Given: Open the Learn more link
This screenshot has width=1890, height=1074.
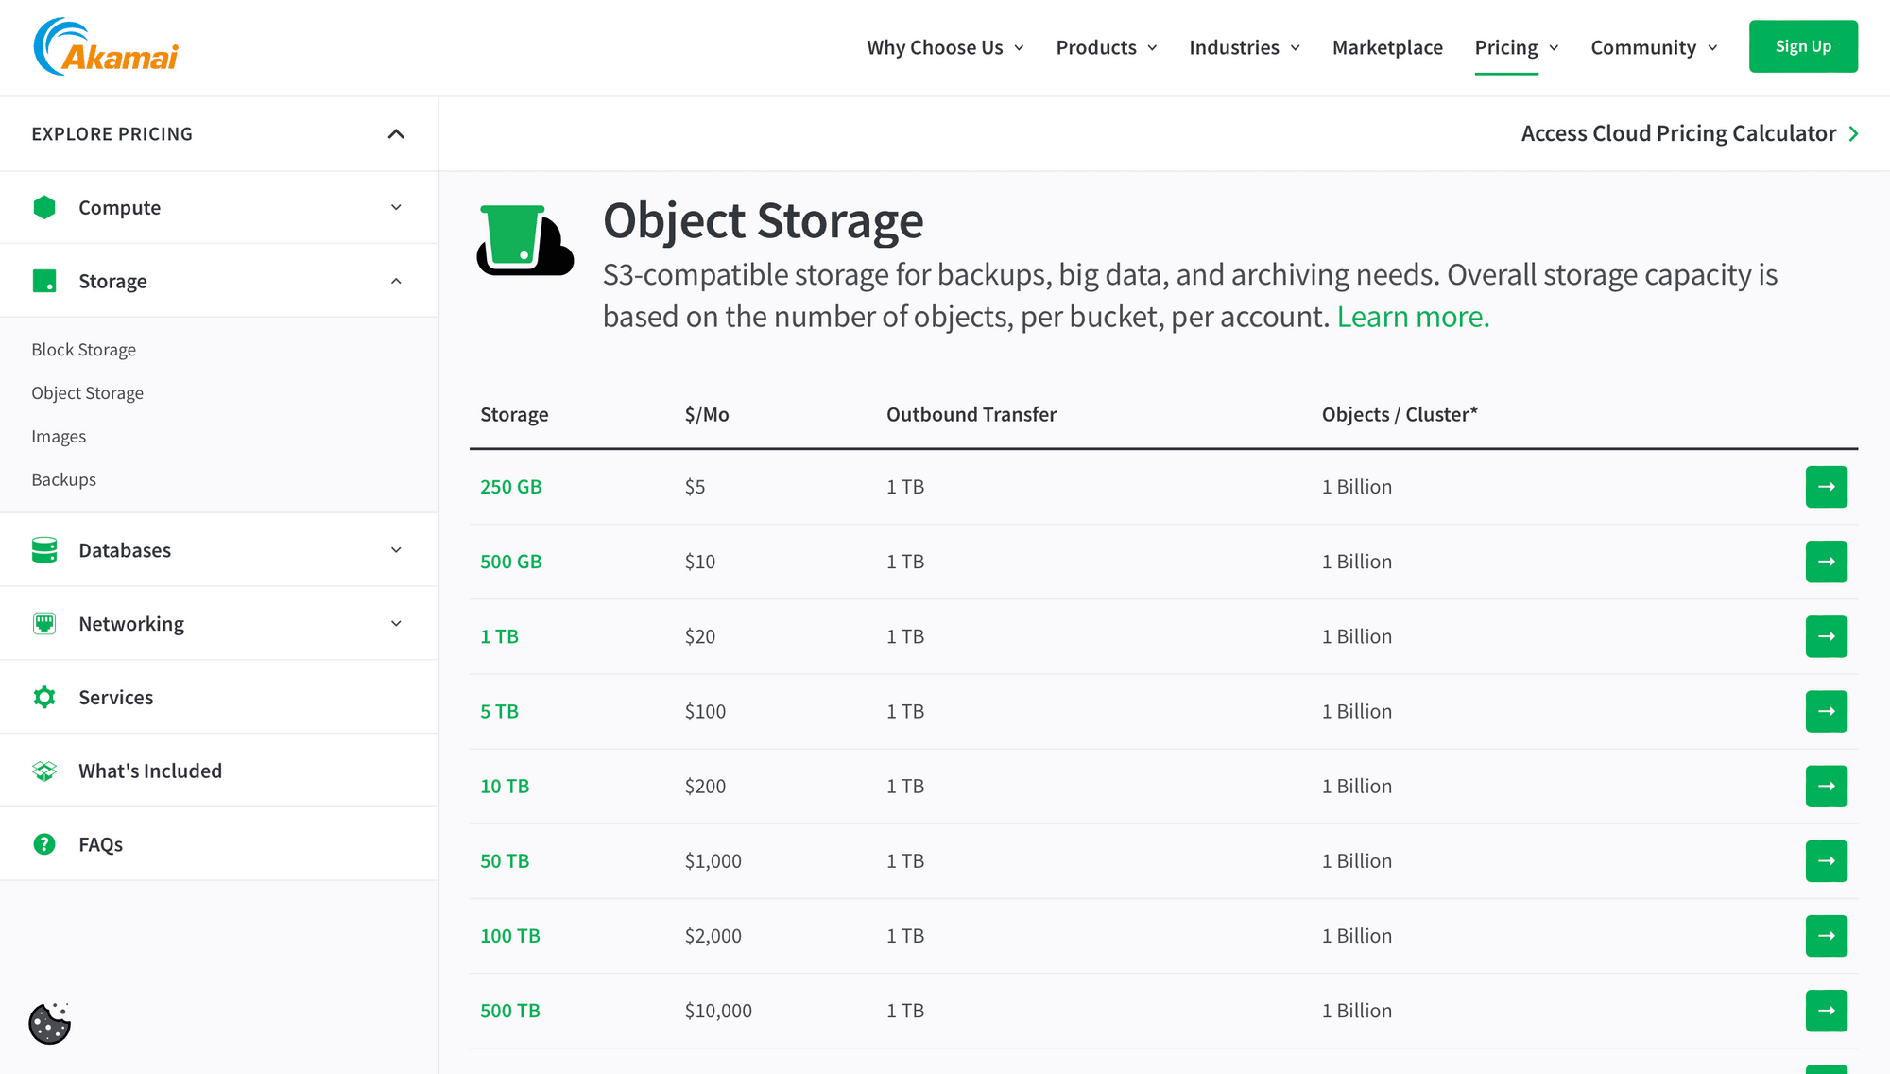Looking at the screenshot, I should (1412, 316).
